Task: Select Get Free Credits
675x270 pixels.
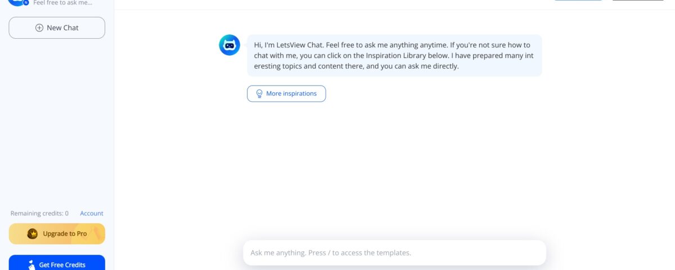Action: point(57,264)
